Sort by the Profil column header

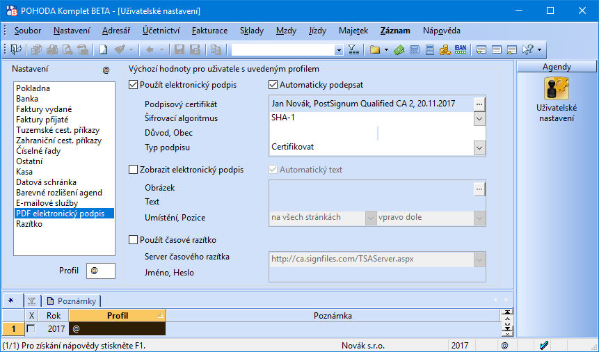coord(118,316)
